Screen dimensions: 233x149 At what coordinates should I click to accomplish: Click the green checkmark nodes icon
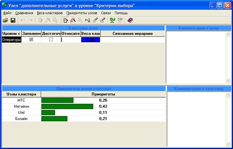point(112,20)
